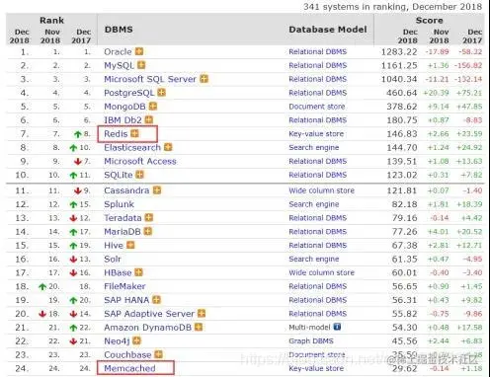Open the MariaDB link
This screenshot has height=377, width=490.
pyautogui.click(x=122, y=232)
